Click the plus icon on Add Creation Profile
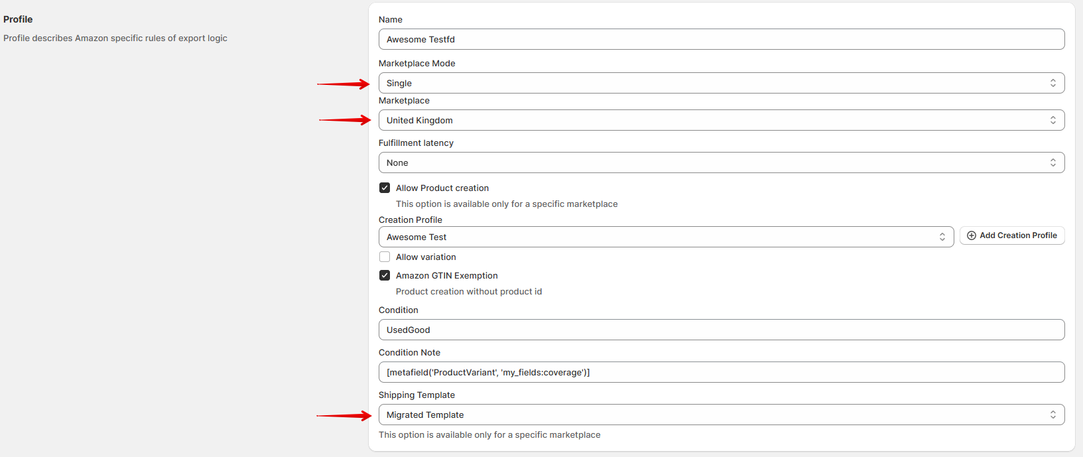This screenshot has width=1083, height=457. point(972,235)
